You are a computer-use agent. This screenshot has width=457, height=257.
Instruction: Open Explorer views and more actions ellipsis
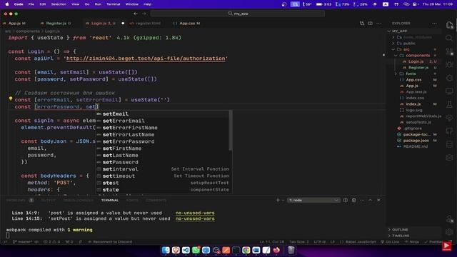click(435, 24)
